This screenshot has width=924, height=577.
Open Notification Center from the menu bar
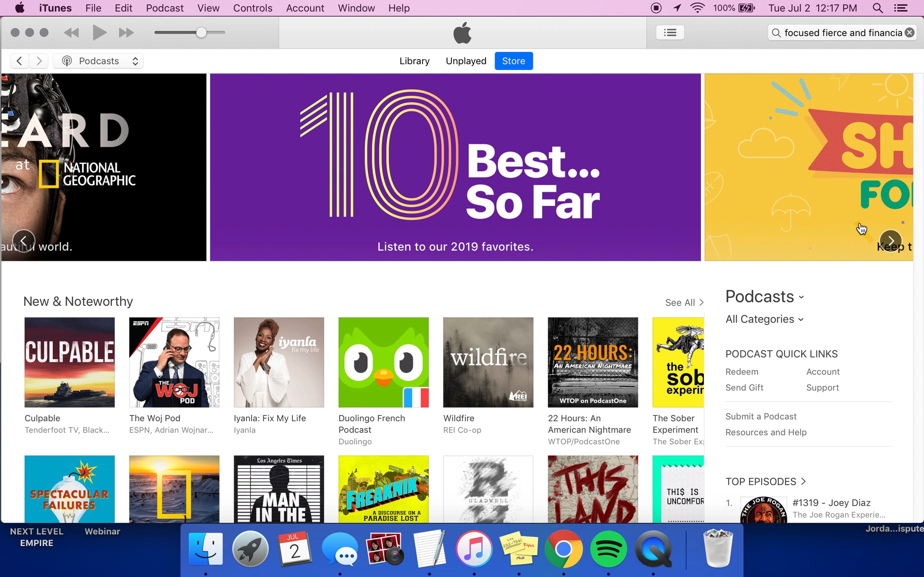tap(901, 8)
